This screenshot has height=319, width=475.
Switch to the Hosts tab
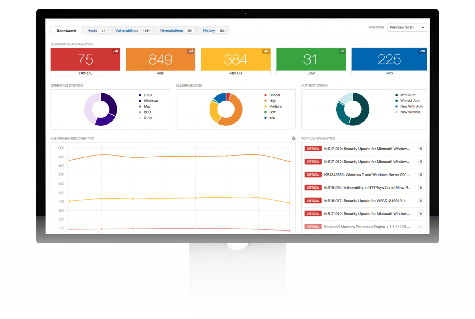(92, 31)
